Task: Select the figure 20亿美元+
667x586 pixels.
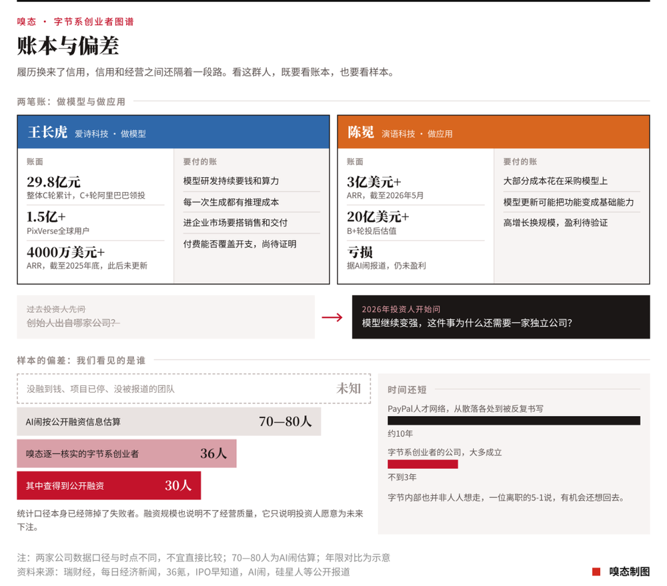Action: coord(378,217)
